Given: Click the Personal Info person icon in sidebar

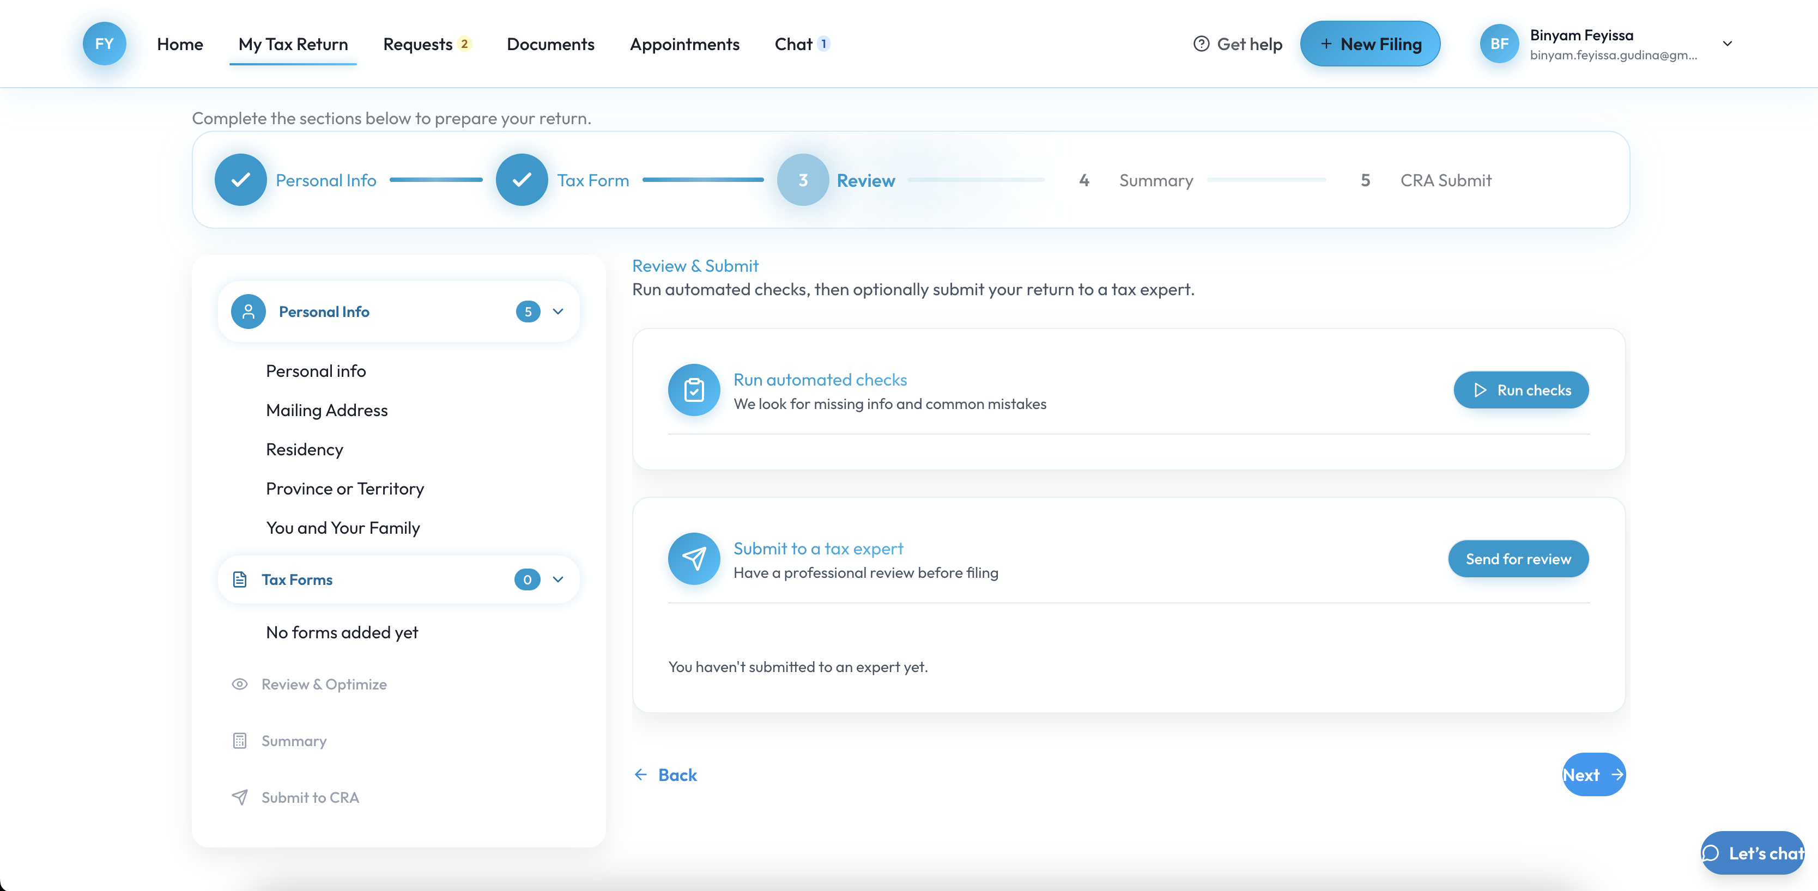Looking at the screenshot, I should 248,312.
